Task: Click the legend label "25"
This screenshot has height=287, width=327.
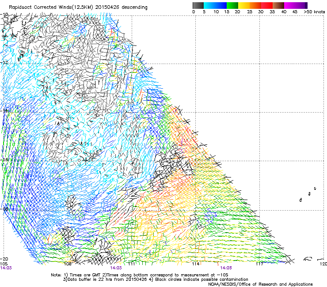Action: point(250,12)
